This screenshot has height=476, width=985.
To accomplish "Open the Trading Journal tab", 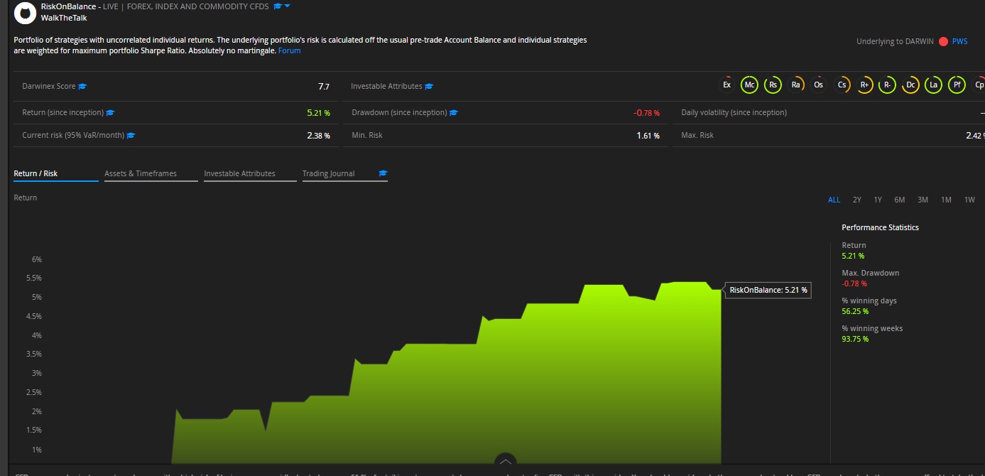I will (328, 174).
